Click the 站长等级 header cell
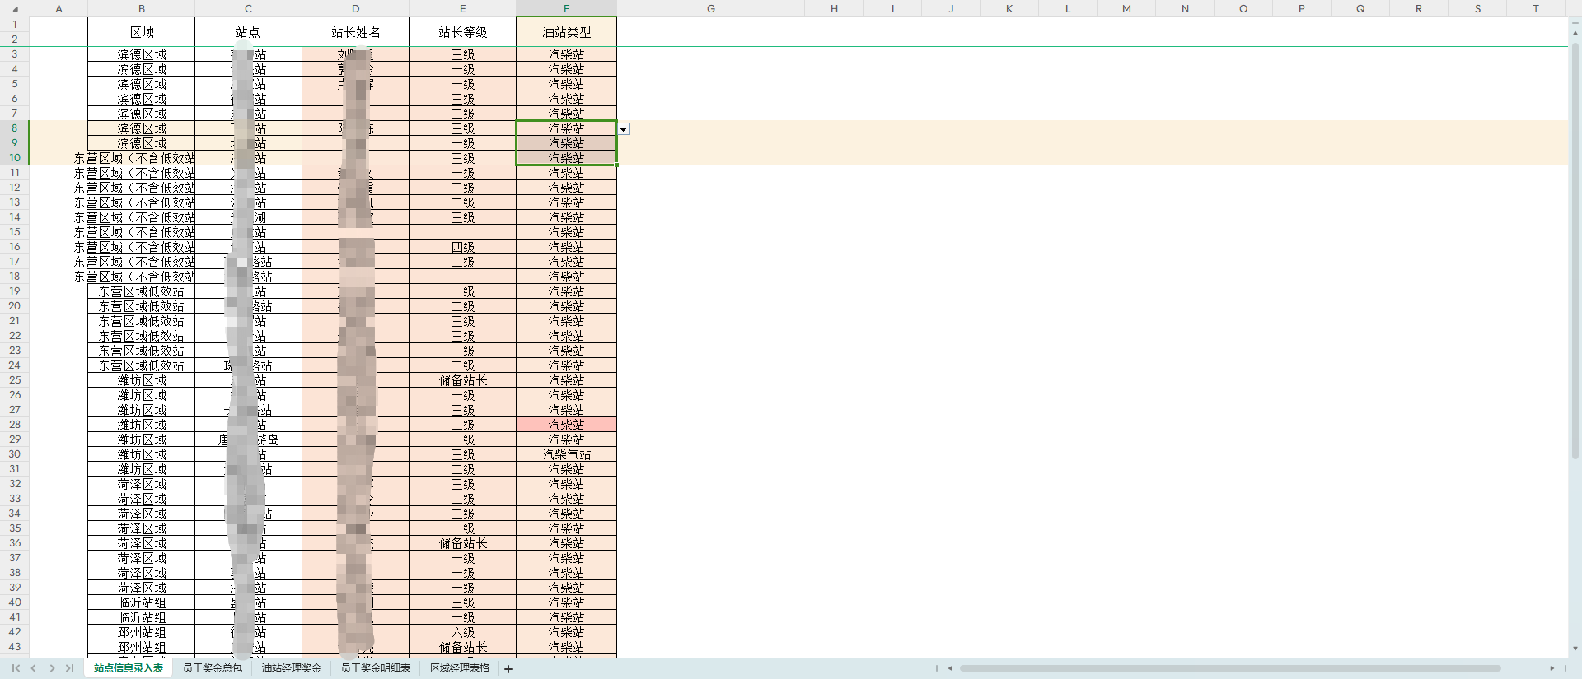Image resolution: width=1582 pixels, height=679 pixels. pos(462,32)
